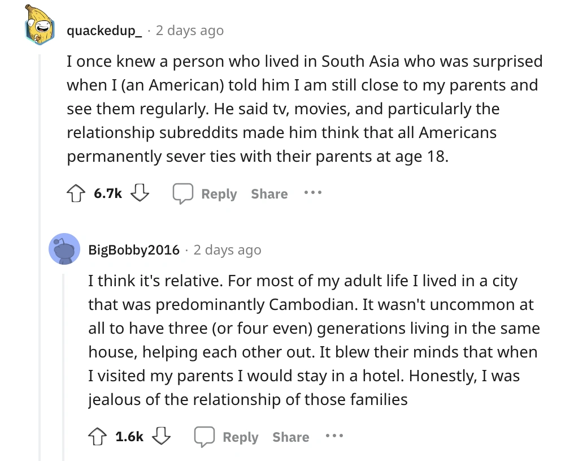Downvote BigBobby2016's comment
The height and width of the screenshot is (461, 583).
(x=161, y=436)
